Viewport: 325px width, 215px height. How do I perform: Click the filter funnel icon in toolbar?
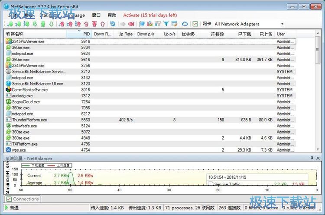[166, 24]
